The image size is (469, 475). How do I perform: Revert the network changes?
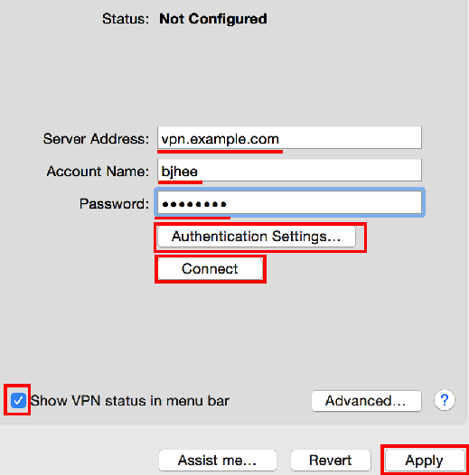pos(331,461)
